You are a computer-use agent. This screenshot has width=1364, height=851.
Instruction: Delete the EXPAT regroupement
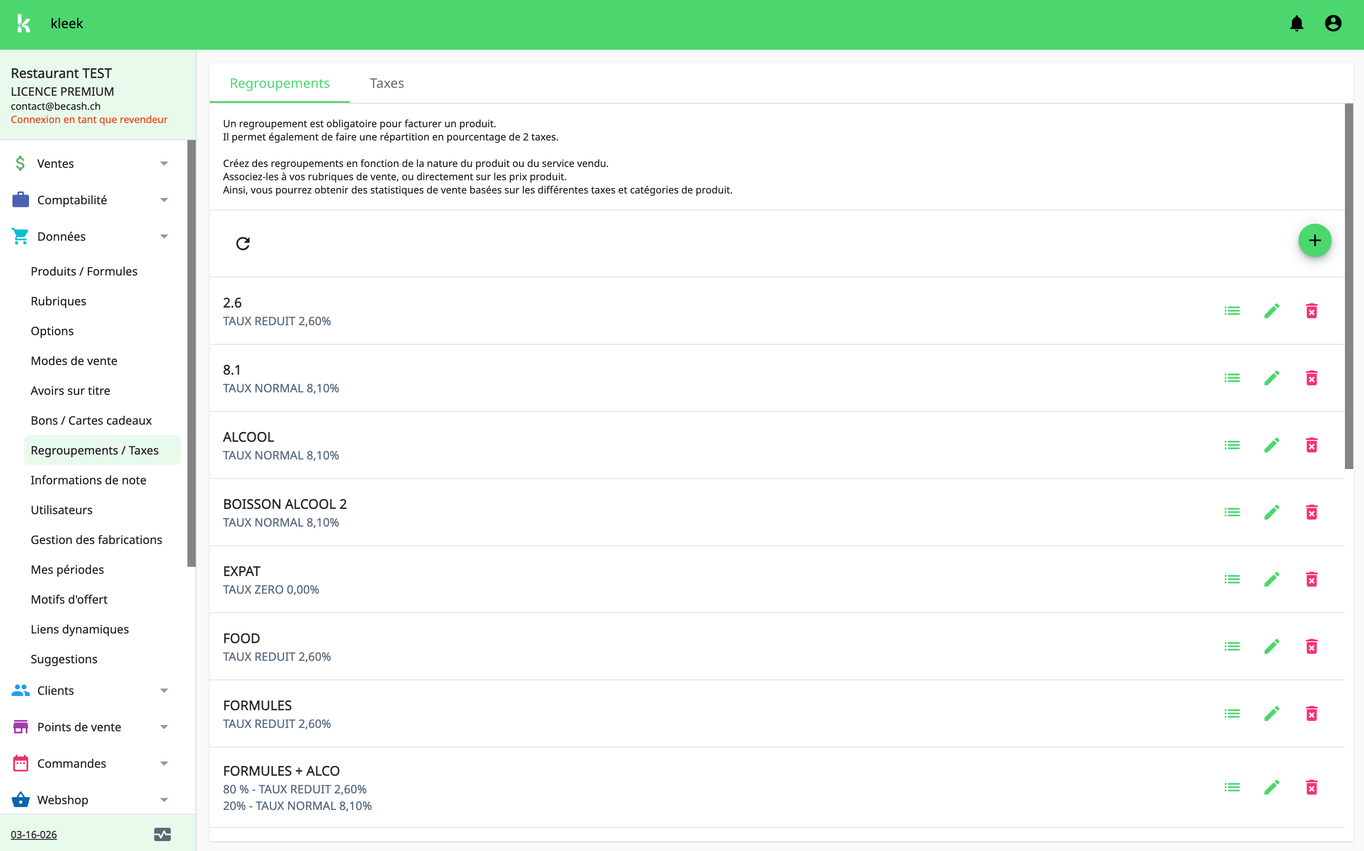1312,579
